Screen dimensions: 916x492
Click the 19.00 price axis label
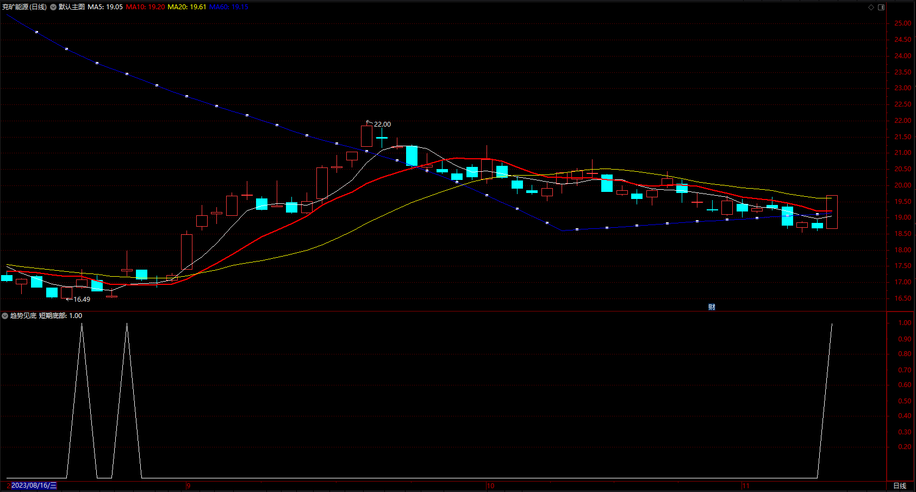click(903, 217)
